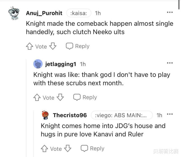Upvote Anuj_Purohit's comment
This screenshot has width=181, height=157.
point(30,46)
